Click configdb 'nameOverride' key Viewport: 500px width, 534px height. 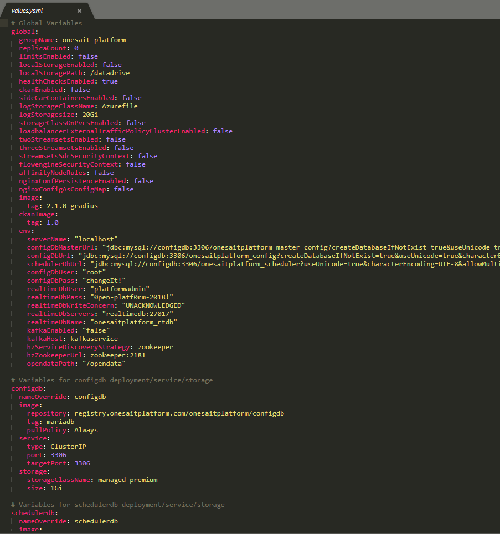tap(43, 397)
